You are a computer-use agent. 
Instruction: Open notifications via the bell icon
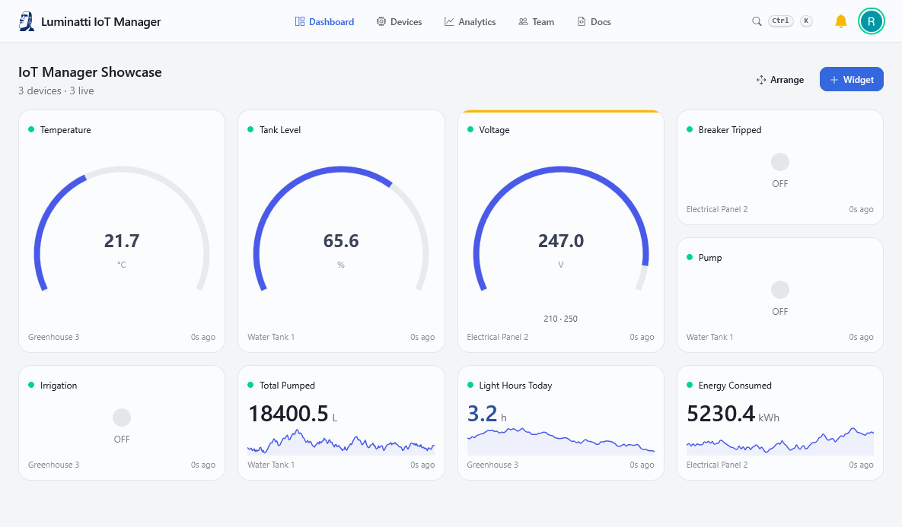tap(840, 21)
